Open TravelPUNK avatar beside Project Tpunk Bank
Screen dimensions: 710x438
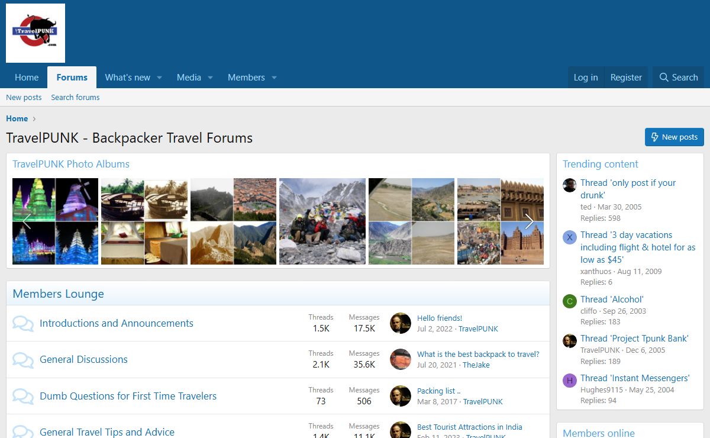pyautogui.click(x=569, y=340)
